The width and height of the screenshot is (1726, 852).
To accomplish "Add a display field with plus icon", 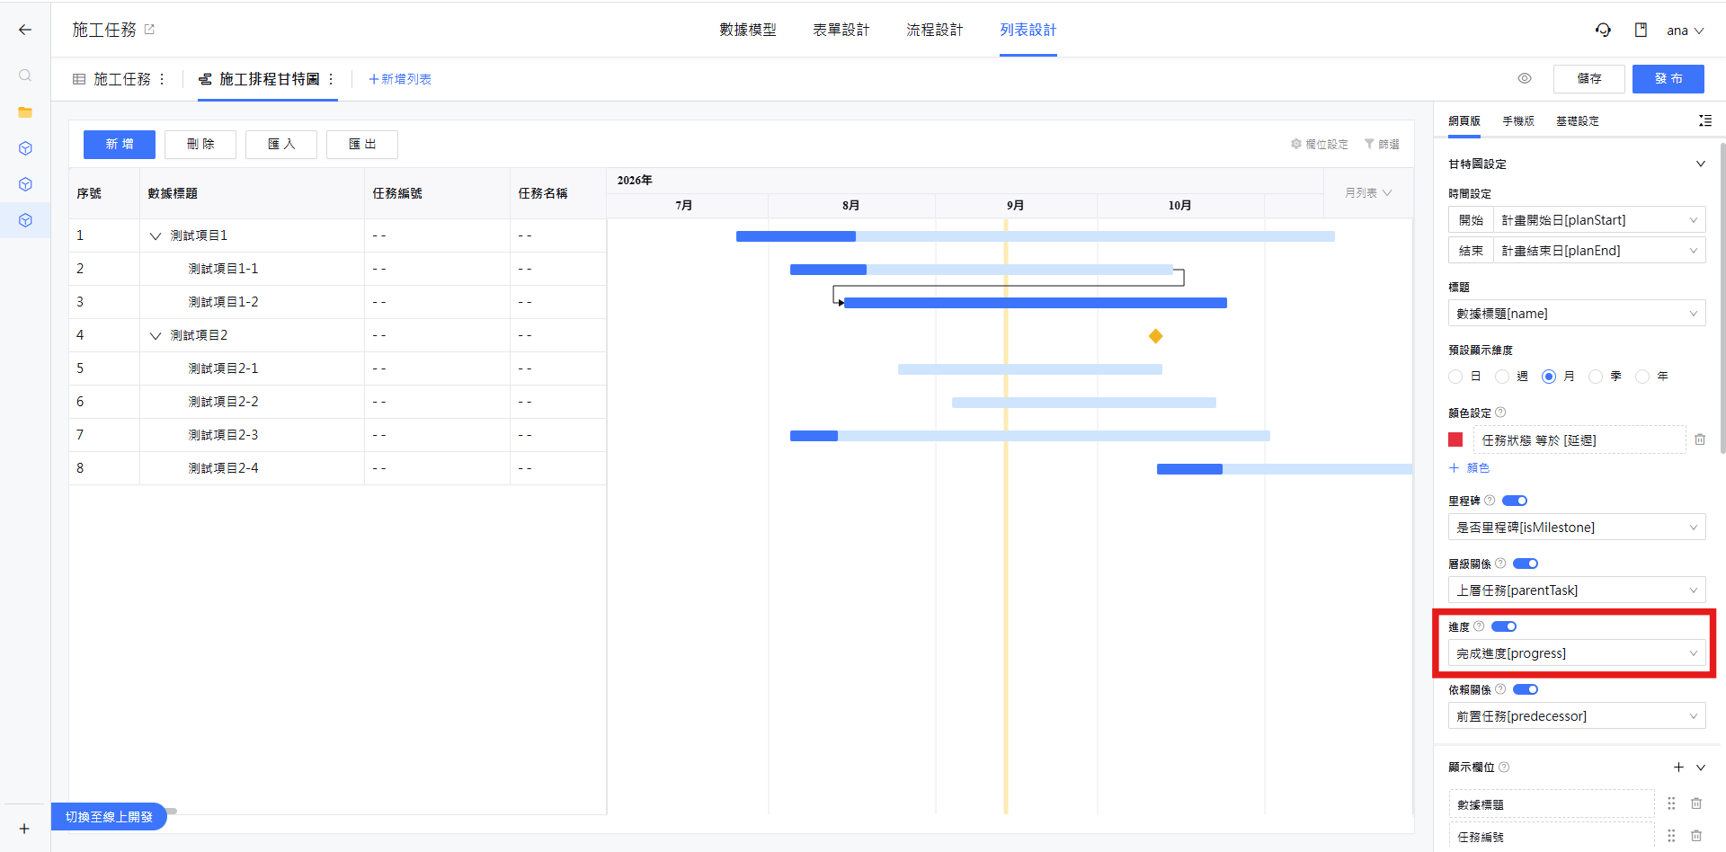I will click(x=1678, y=767).
